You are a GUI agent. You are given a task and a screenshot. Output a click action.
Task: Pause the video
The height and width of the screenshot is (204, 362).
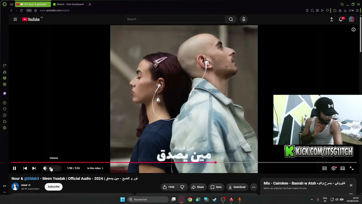coord(14,168)
